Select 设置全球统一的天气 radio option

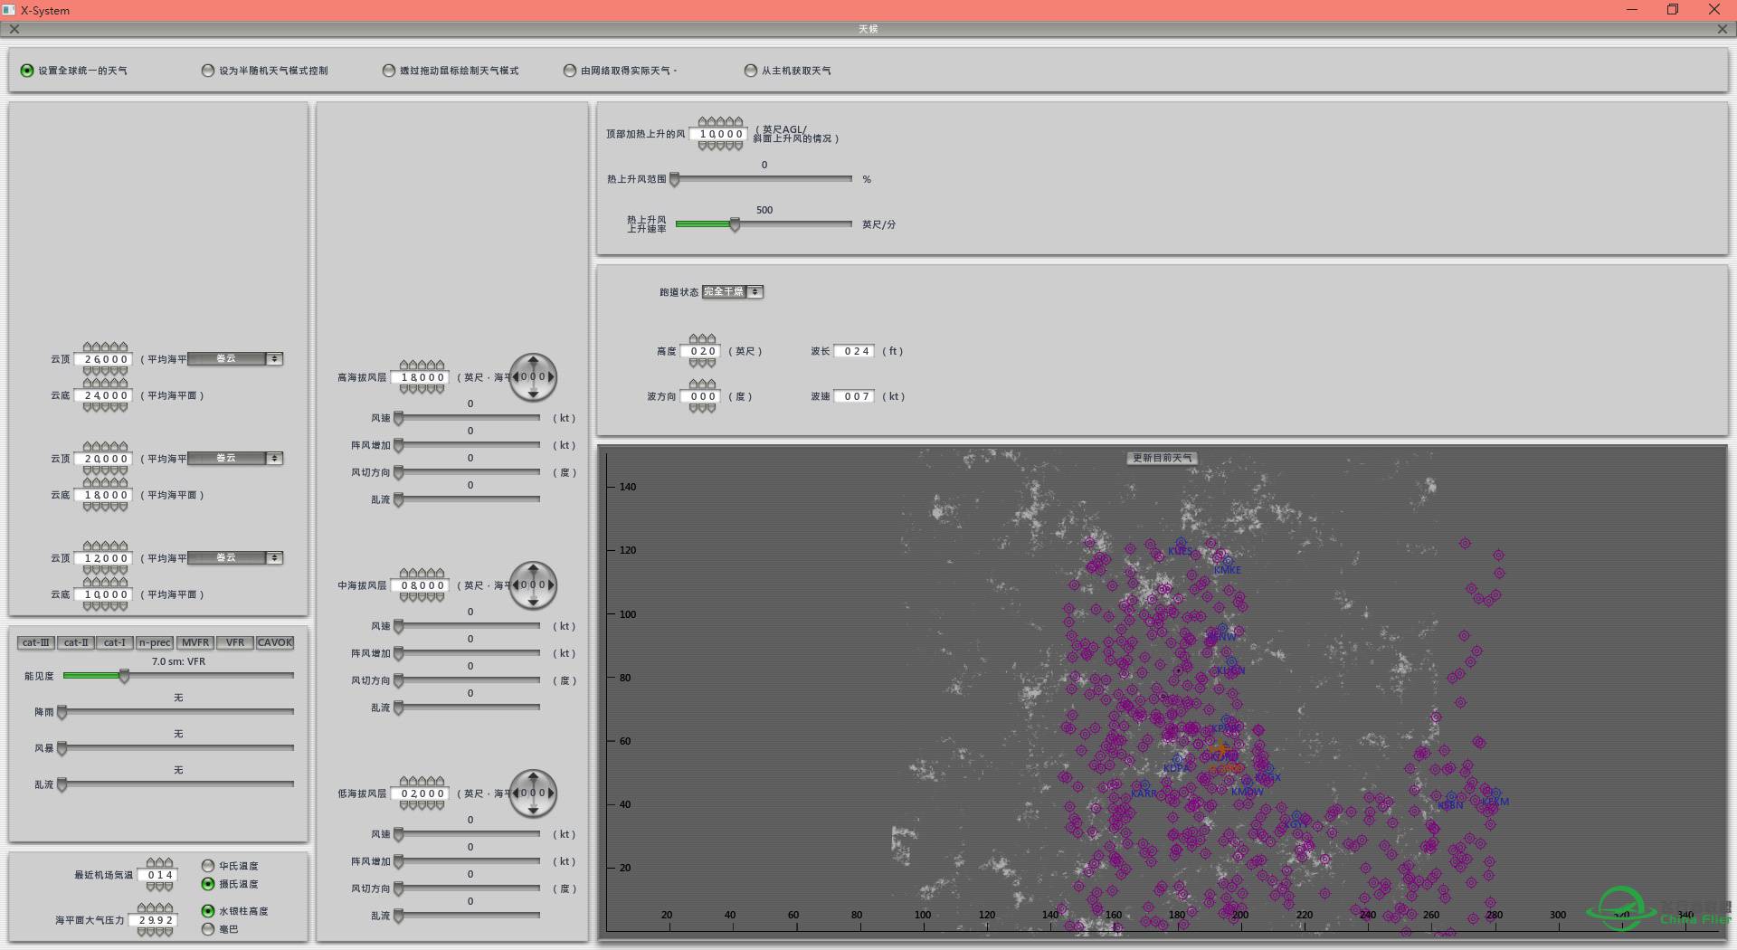click(27, 71)
